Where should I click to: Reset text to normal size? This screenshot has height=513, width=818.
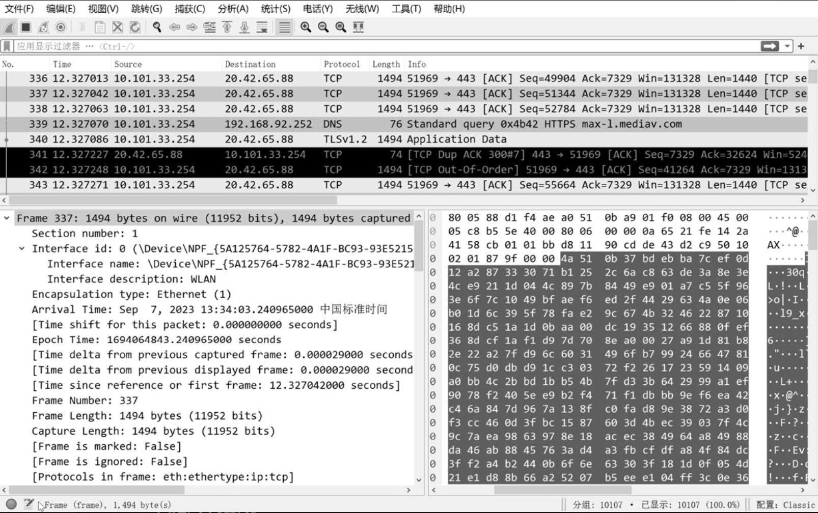[x=341, y=27]
